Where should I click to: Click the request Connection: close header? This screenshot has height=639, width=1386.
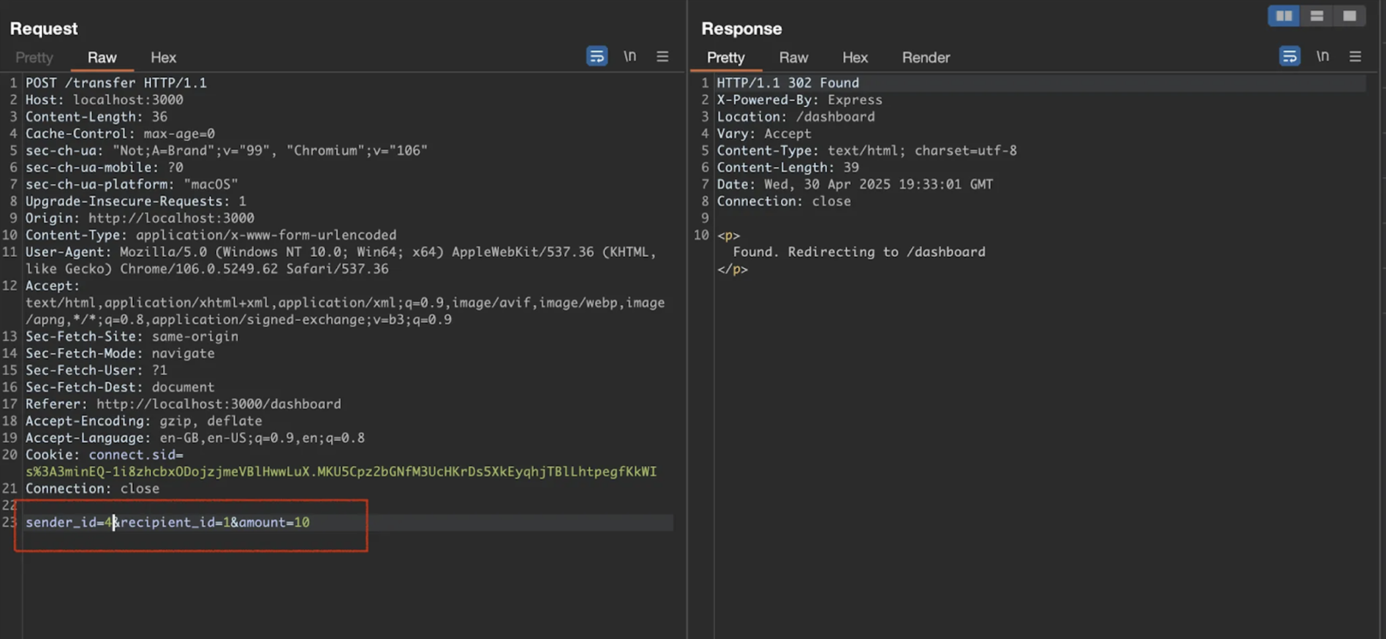pyautogui.click(x=92, y=488)
